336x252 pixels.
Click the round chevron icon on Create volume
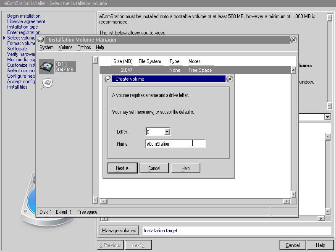point(108,79)
